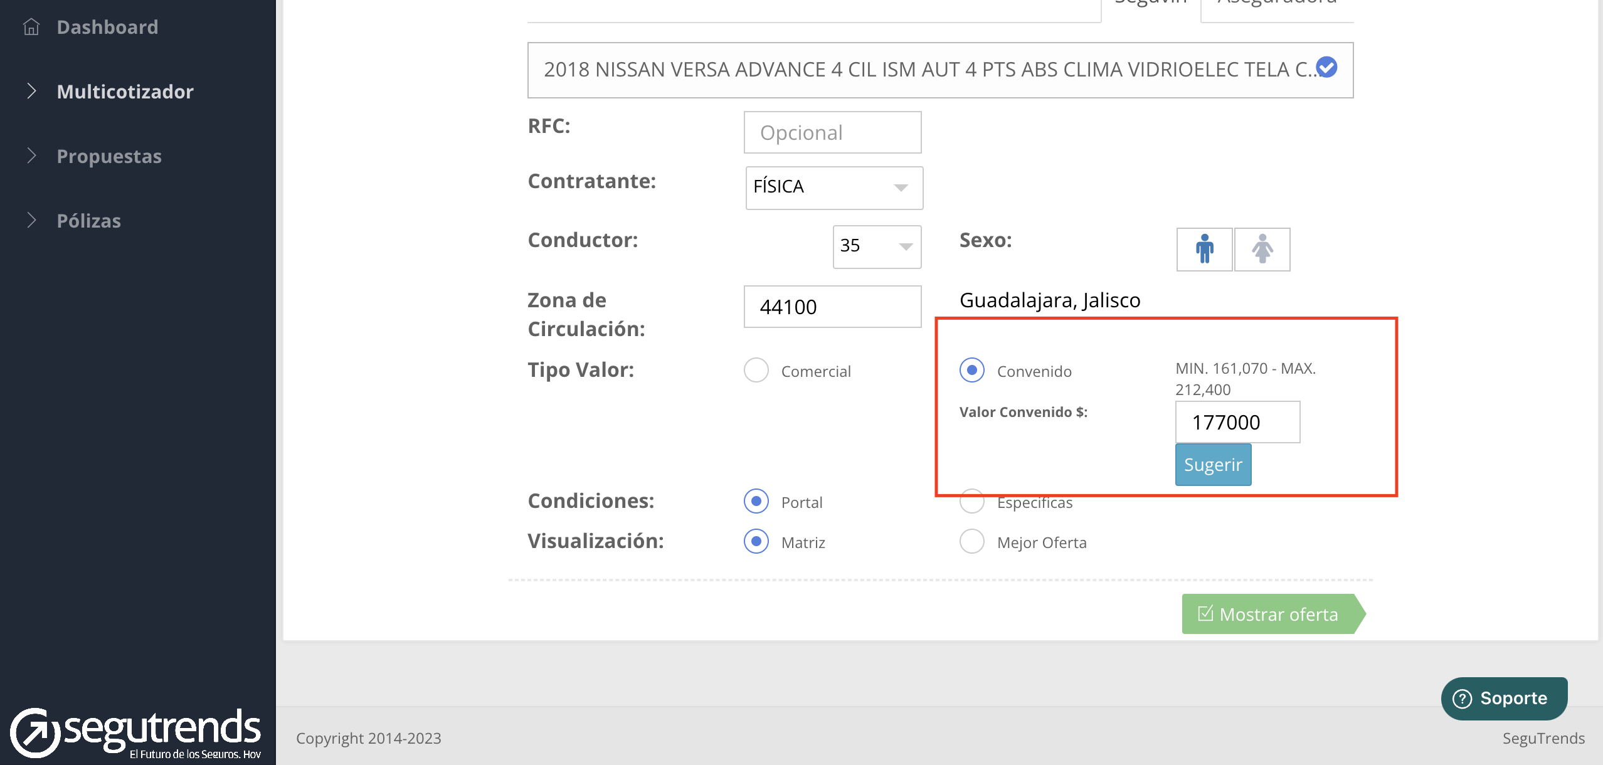1603x765 pixels.
Task: Select the male sex icon
Action: (x=1204, y=249)
